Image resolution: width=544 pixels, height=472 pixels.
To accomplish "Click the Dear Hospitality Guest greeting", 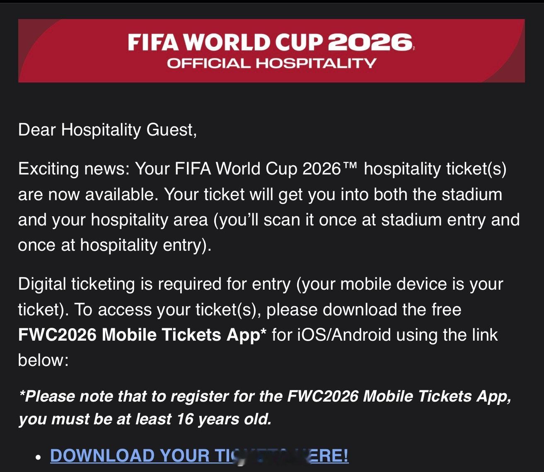I will (x=107, y=130).
